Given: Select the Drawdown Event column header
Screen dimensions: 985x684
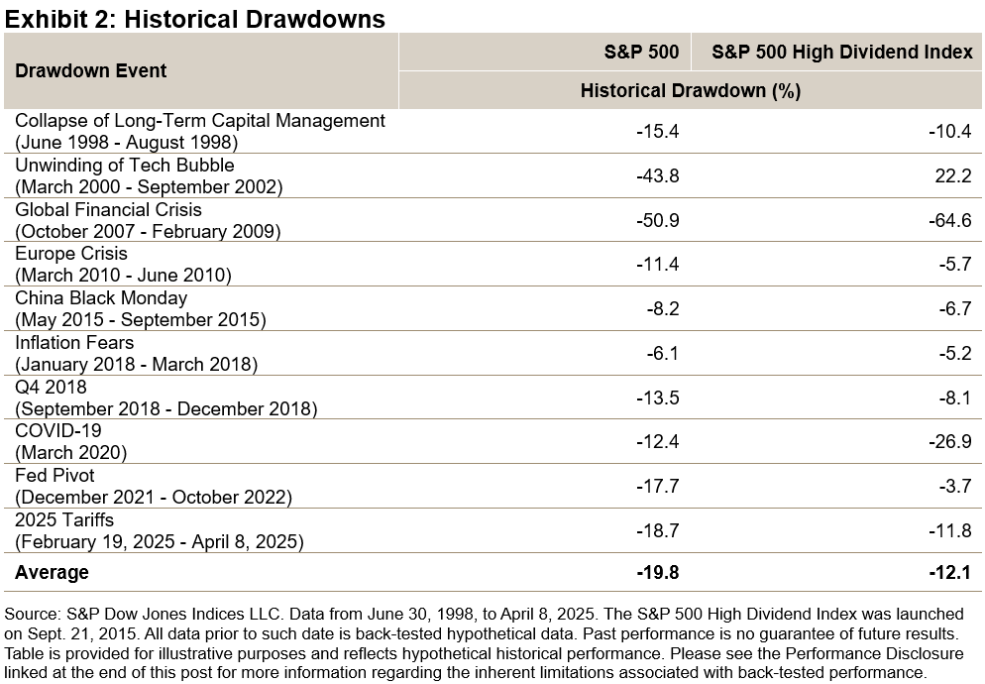Looking at the screenshot, I should click(91, 70).
